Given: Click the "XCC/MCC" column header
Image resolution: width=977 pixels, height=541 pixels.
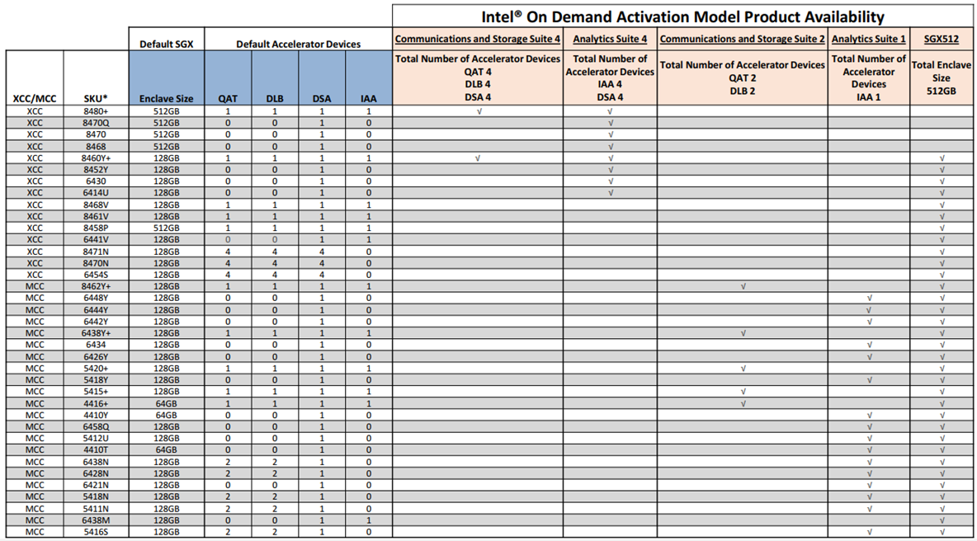Looking at the screenshot, I should tap(35, 98).
